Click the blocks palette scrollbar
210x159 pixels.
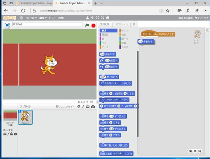(137, 94)
